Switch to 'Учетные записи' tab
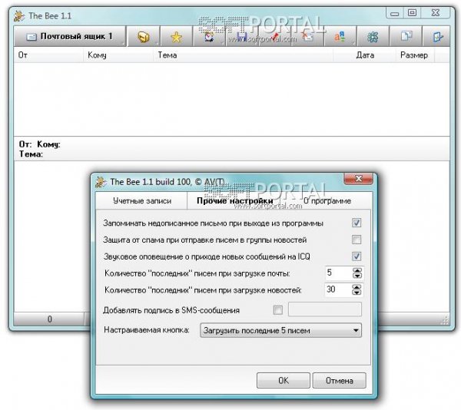The width and height of the screenshot is (461, 410). 142,201
